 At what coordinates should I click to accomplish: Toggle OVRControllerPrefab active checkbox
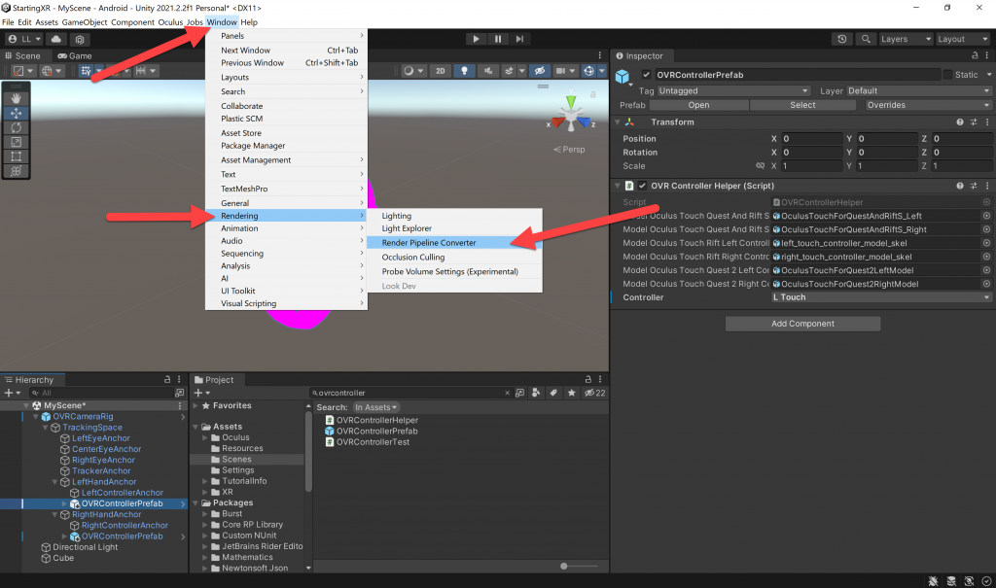coord(646,75)
